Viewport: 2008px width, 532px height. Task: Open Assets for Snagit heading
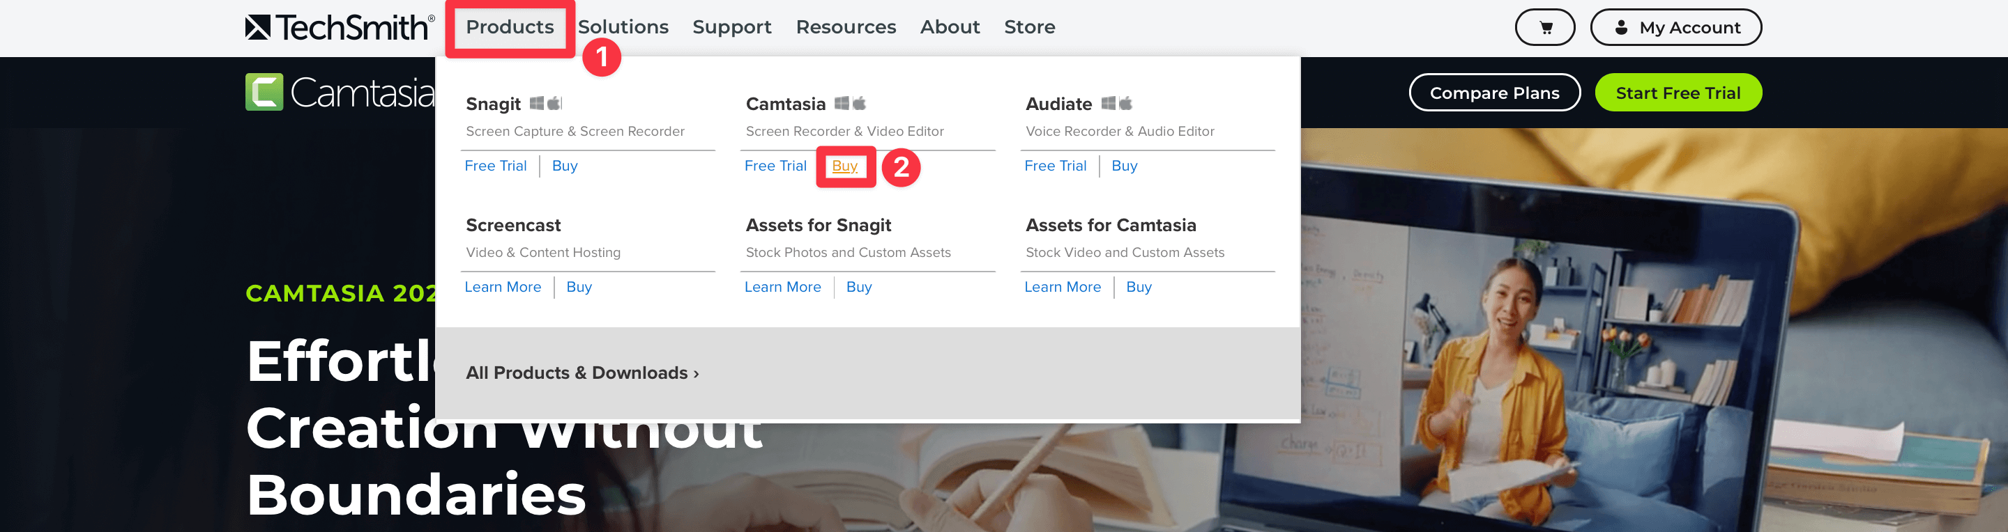click(x=819, y=225)
